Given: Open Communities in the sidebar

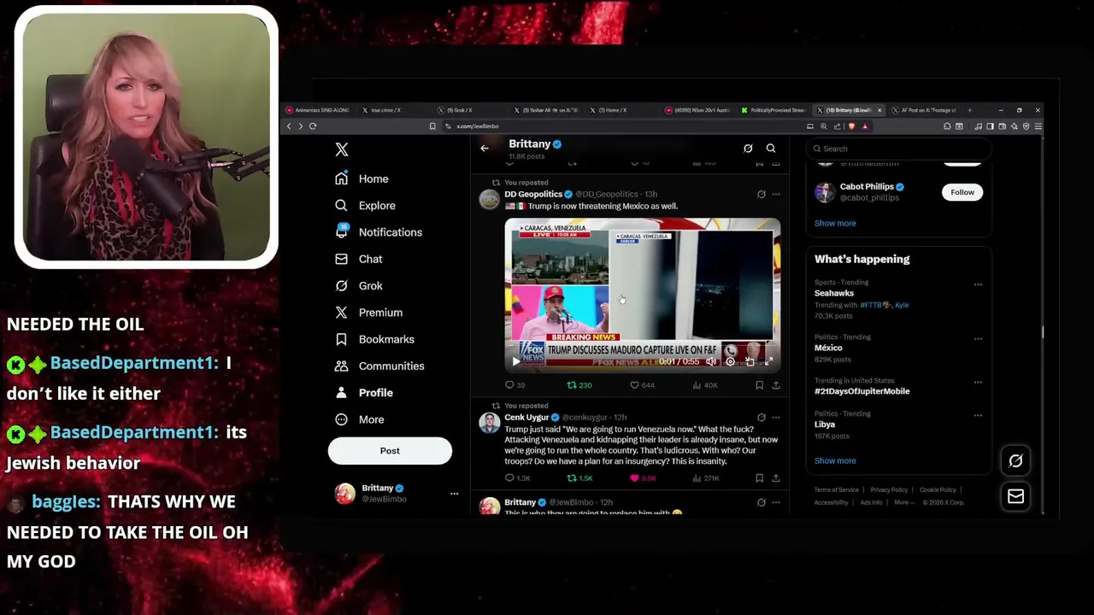Looking at the screenshot, I should (379, 366).
